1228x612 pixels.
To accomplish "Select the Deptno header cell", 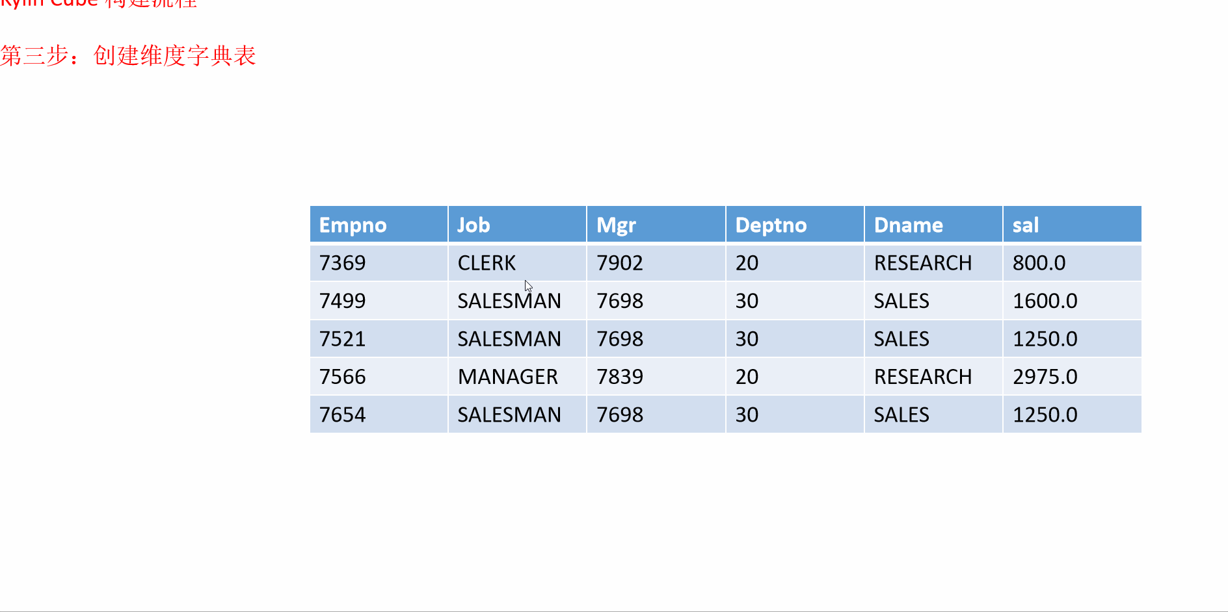I will tap(795, 225).
